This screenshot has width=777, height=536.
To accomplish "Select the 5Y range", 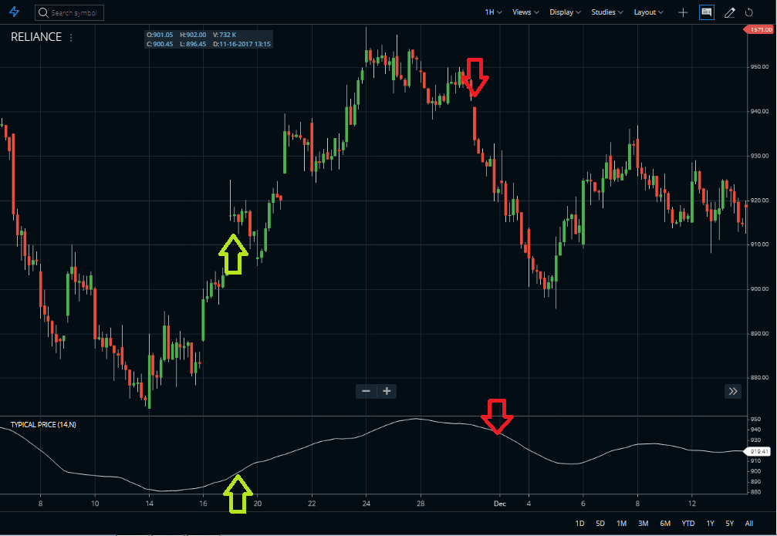I will coord(729,523).
